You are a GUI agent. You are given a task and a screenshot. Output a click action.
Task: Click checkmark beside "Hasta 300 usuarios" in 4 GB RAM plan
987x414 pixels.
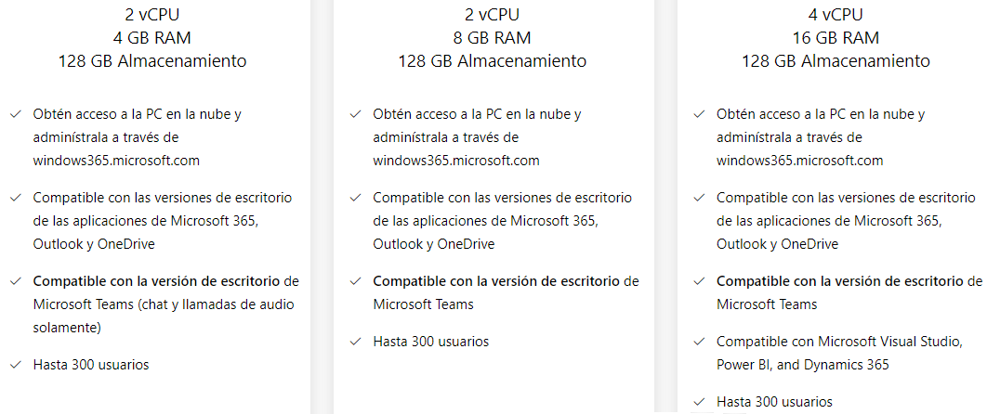click(15, 365)
